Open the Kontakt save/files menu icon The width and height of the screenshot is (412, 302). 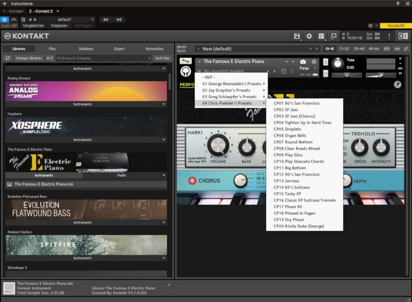point(297,36)
